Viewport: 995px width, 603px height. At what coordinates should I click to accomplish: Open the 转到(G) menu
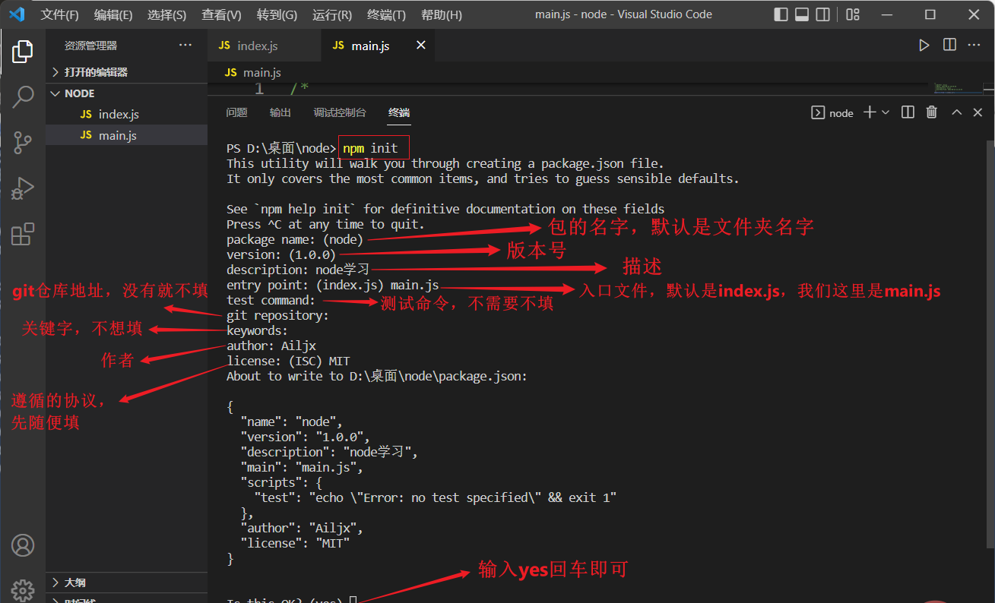point(277,14)
